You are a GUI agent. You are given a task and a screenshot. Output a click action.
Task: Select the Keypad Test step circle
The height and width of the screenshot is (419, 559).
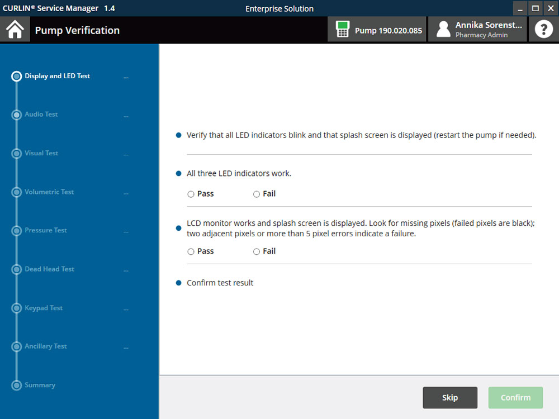click(16, 308)
